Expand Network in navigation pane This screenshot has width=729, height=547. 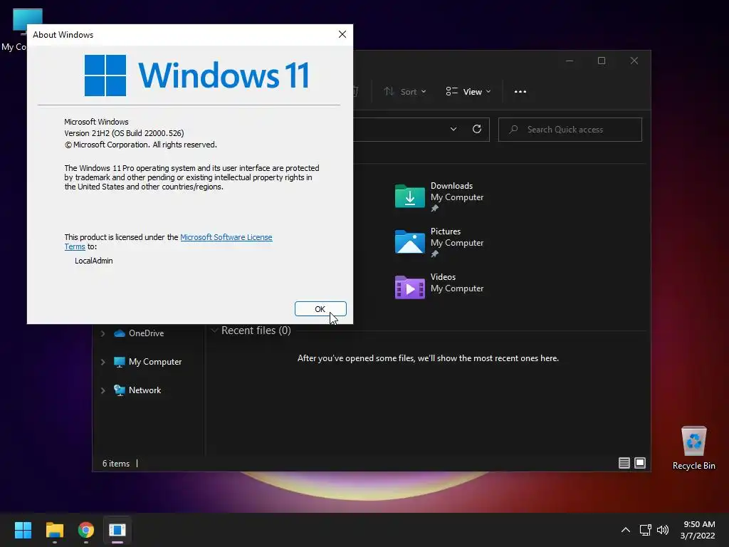[103, 391]
